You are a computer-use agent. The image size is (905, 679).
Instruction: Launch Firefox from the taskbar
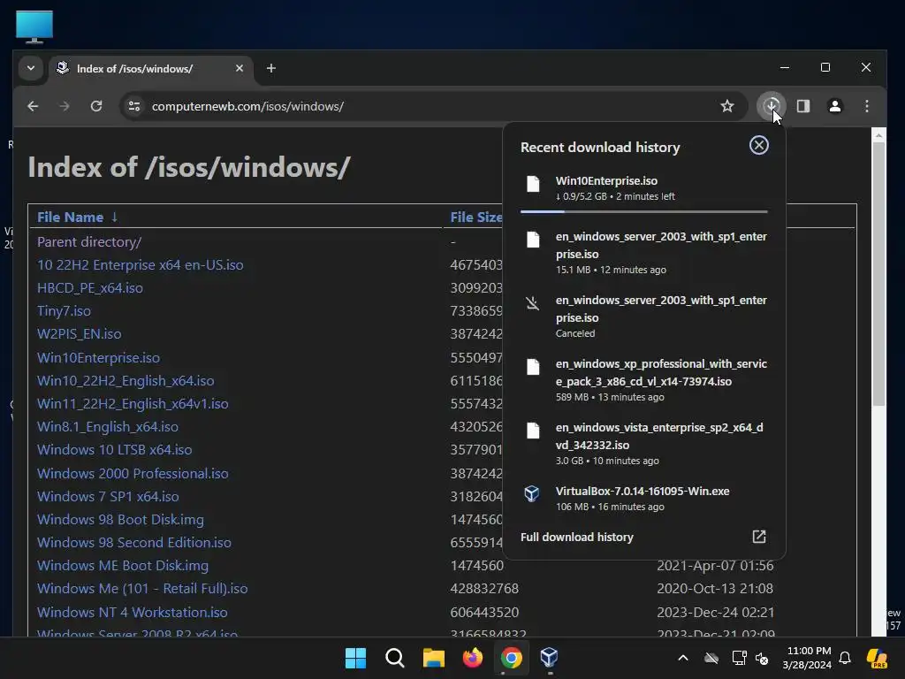pos(472,658)
